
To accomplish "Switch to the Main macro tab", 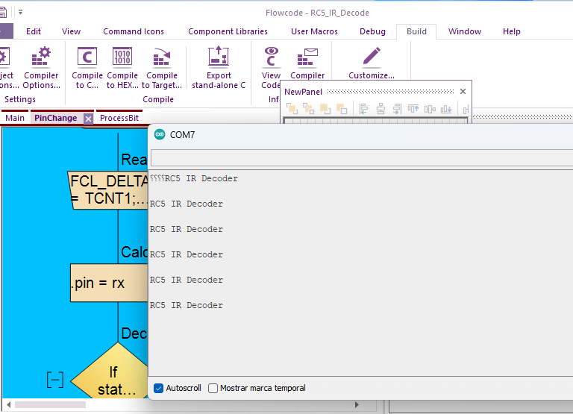I will tap(15, 118).
